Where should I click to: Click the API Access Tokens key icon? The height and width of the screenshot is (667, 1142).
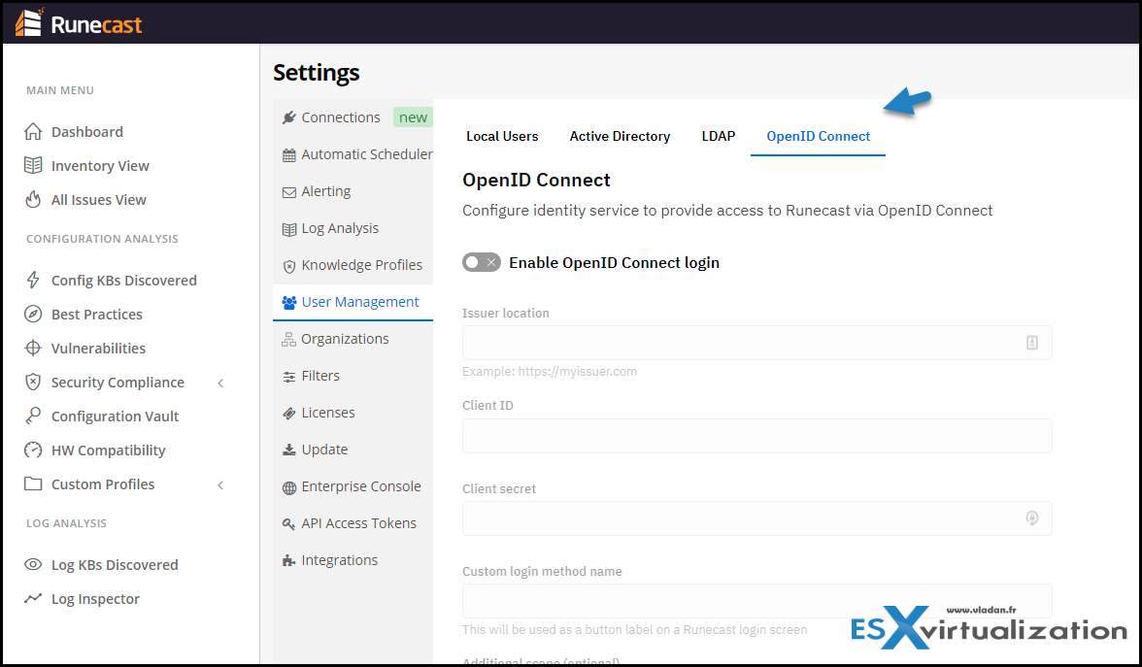coord(289,523)
